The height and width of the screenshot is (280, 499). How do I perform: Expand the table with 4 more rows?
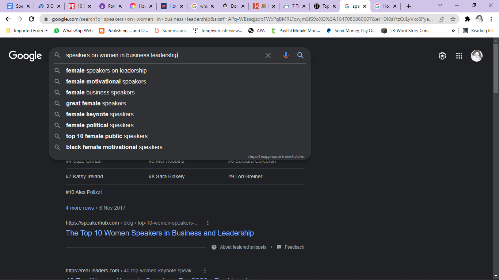[x=80, y=207]
